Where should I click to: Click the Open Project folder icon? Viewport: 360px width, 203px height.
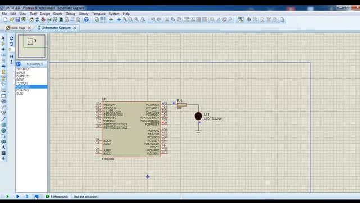[11, 20]
